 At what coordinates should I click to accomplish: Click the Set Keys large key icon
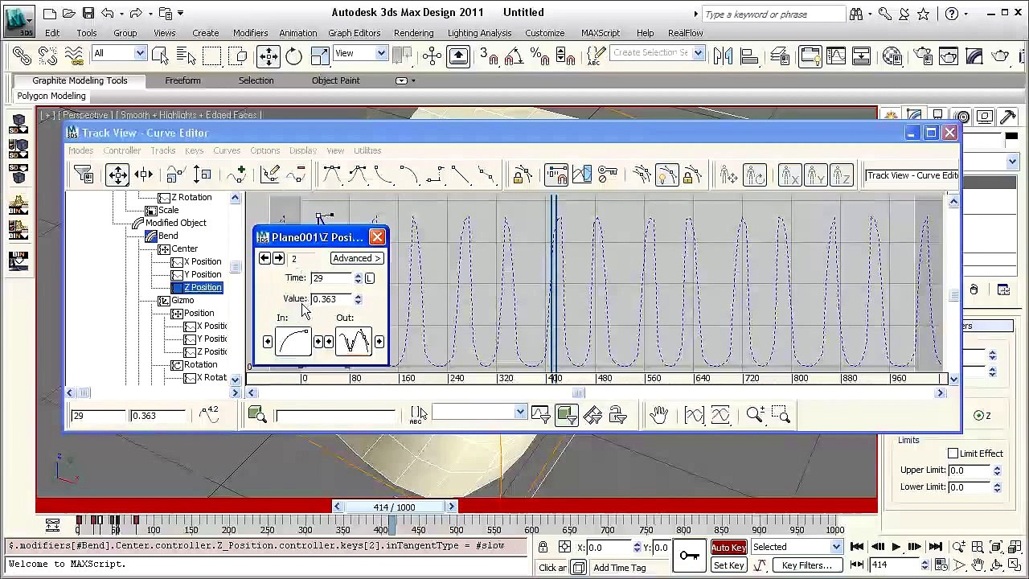click(689, 556)
